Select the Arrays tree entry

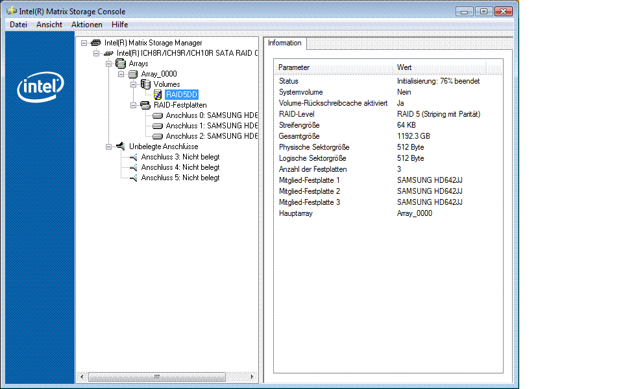[138, 64]
